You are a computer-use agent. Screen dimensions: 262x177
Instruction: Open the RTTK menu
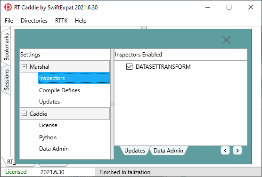click(61, 21)
